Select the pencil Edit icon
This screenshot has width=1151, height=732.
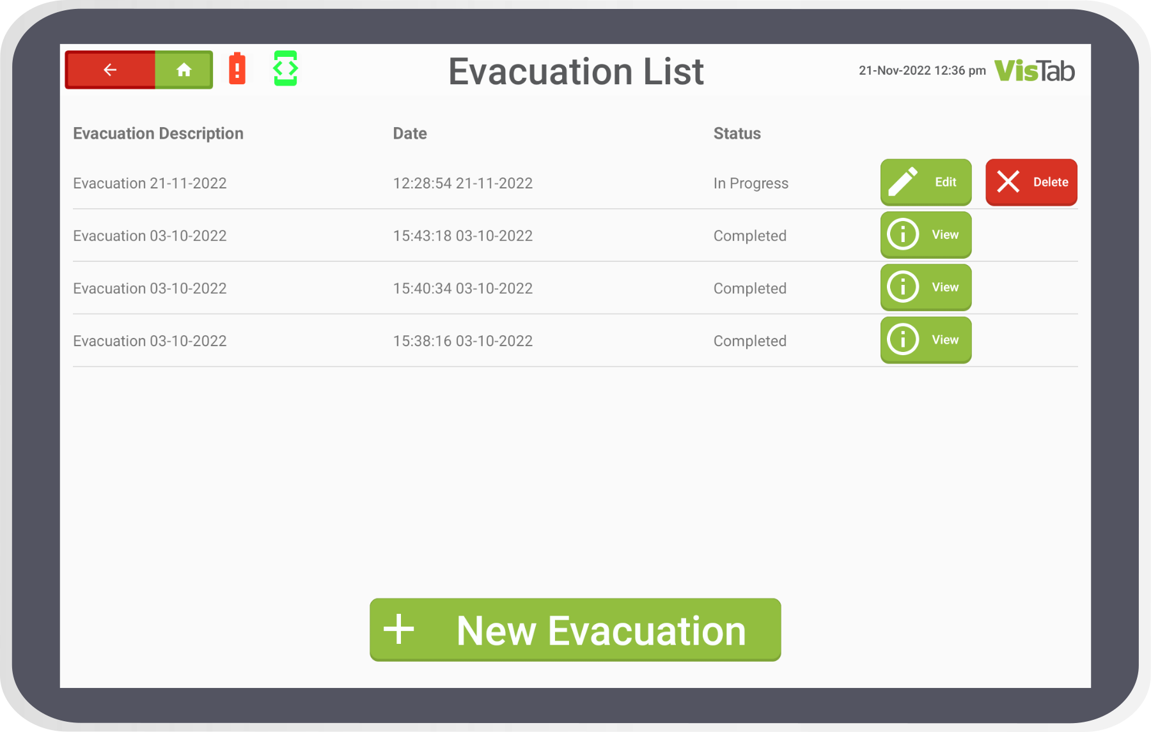[x=904, y=181]
